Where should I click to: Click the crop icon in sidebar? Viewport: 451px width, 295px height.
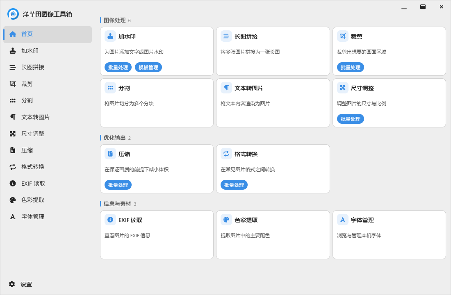pyautogui.click(x=13, y=84)
